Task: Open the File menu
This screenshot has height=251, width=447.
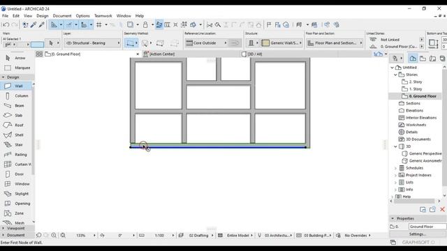Action: click(x=5, y=16)
